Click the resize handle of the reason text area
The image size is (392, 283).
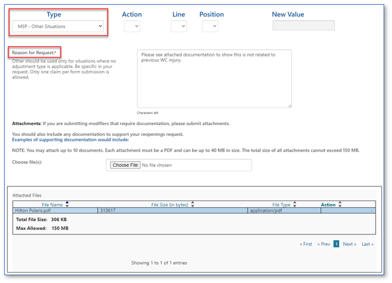tap(289, 106)
